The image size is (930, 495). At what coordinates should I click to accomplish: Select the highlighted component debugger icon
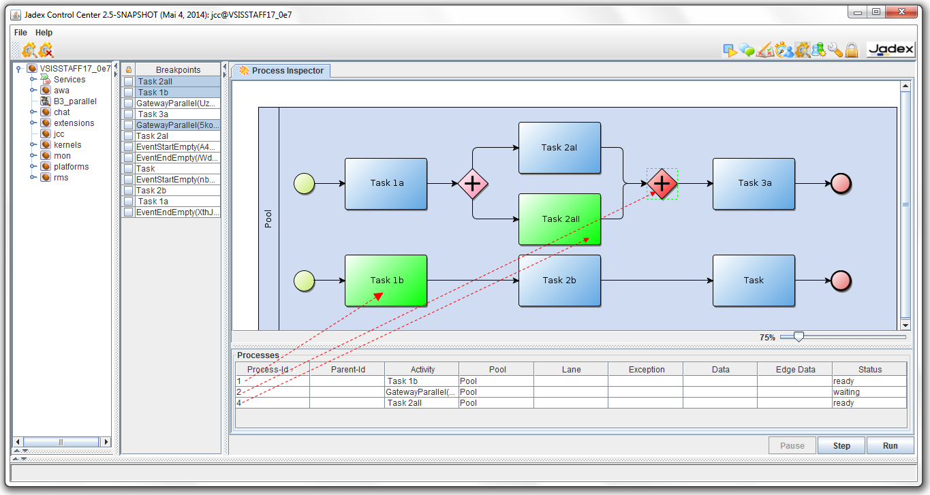(x=803, y=49)
